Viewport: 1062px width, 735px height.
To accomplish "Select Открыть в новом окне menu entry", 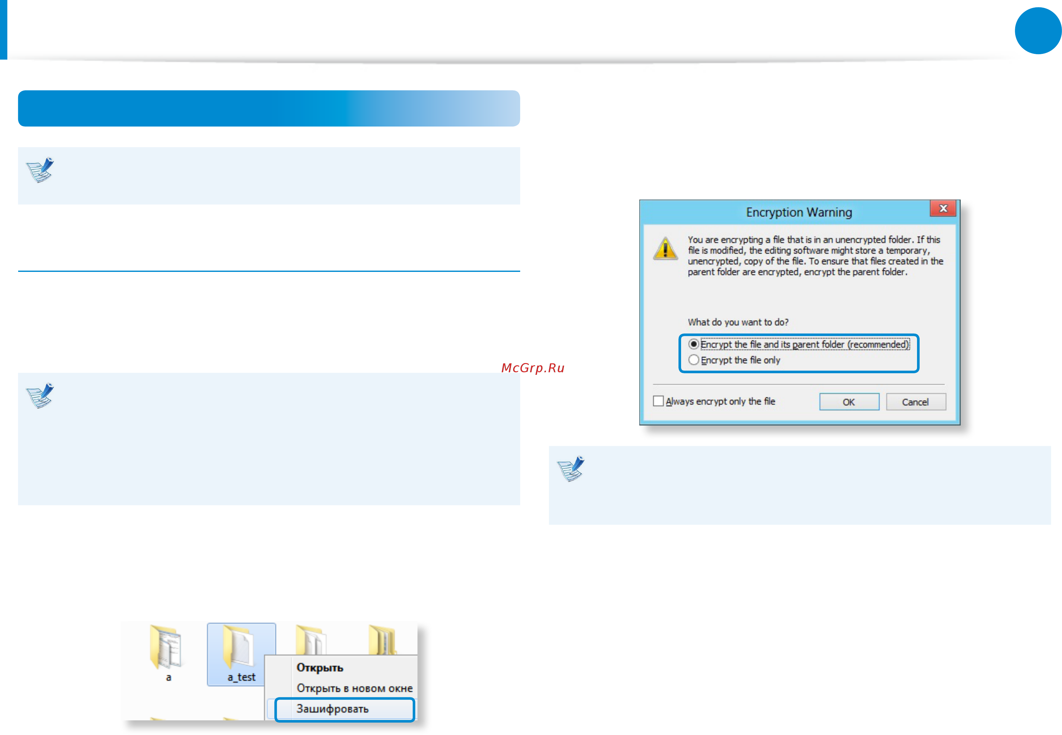I will (354, 688).
